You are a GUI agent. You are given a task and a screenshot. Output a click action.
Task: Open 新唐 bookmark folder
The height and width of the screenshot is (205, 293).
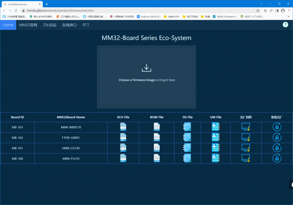tap(205, 17)
